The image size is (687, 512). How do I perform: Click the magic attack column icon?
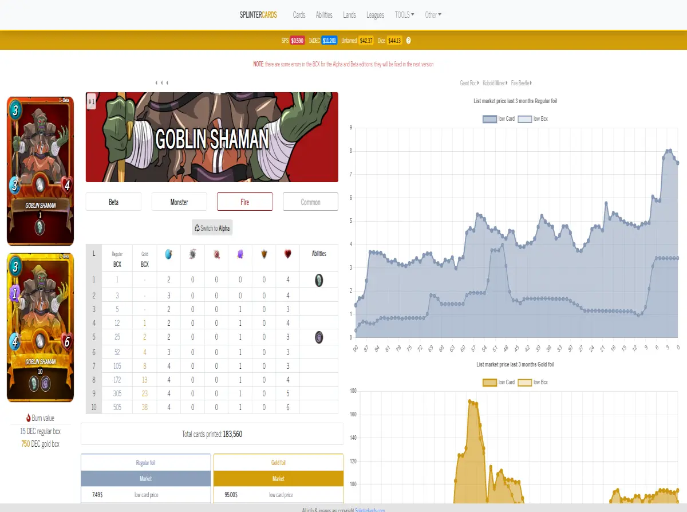[240, 254]
